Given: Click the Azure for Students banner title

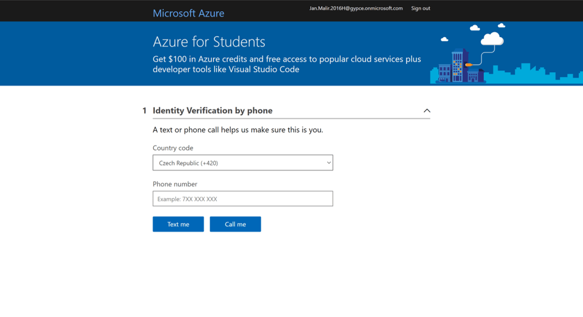Looking at the screenshot, I should tap(209, 42).
